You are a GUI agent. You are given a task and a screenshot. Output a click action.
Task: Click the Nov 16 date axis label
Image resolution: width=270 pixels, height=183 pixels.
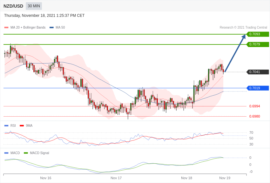coord(46,178)
